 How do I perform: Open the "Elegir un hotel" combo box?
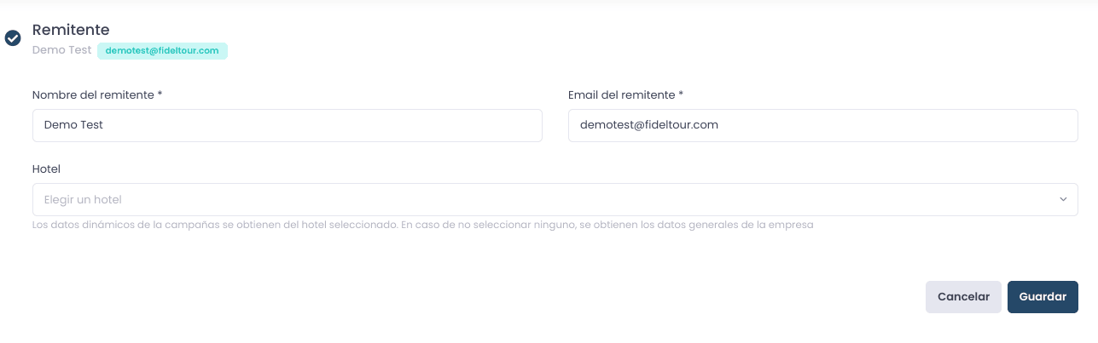point(555,199)
